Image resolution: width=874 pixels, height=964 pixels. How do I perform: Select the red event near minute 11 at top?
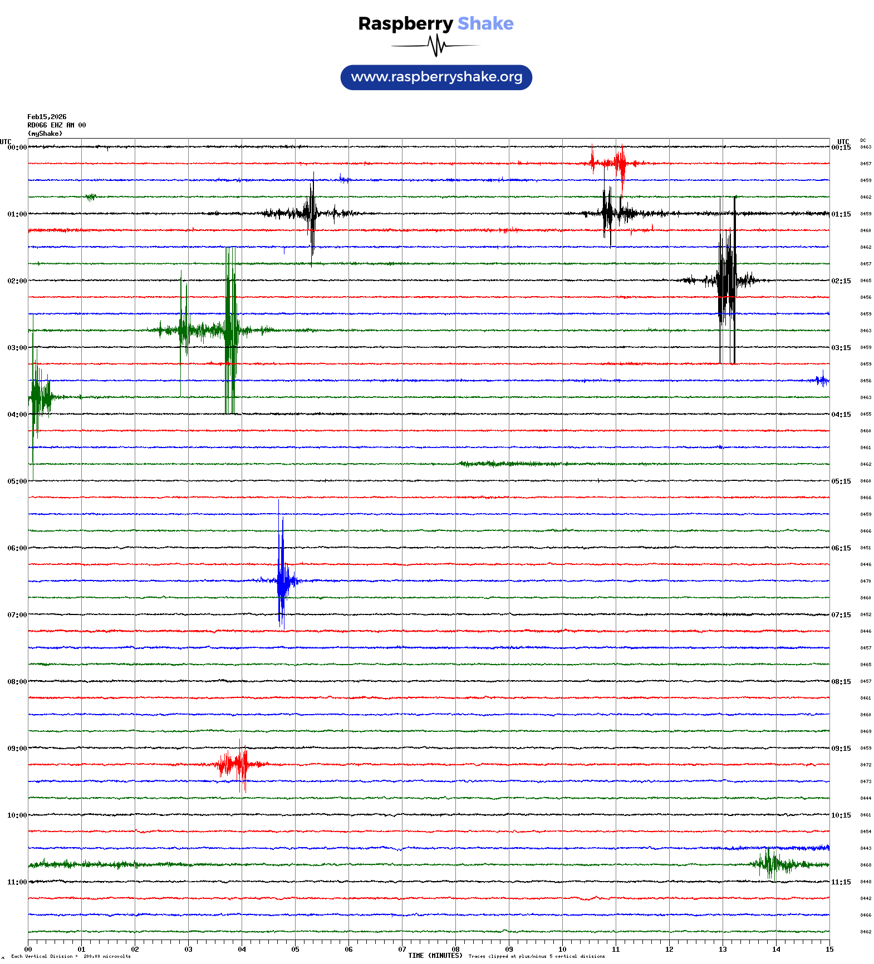click(620, 163)
